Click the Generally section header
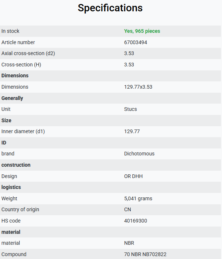This screenshot has width=222, height=259. pyautogui.click(x=12, y=98)
